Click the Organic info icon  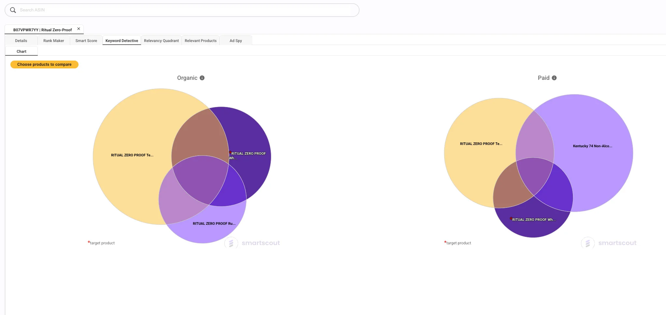pyautogui.click(x=202, y=78)
